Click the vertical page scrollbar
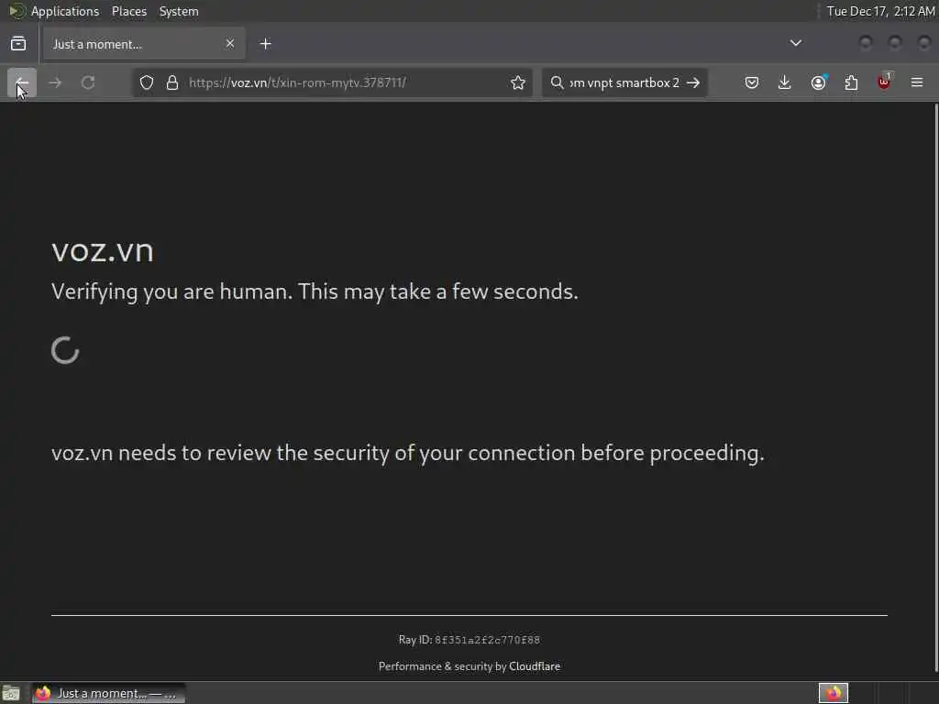The width and height of the screenshot is (939, 704). click(935, 389)
